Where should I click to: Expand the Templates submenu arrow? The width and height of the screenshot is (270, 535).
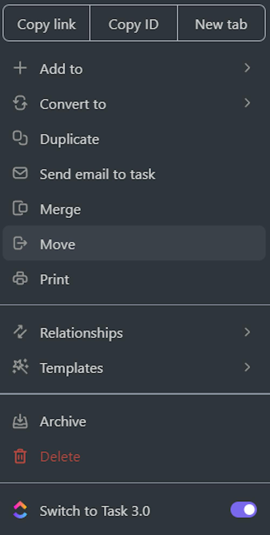tap(247, 367)
